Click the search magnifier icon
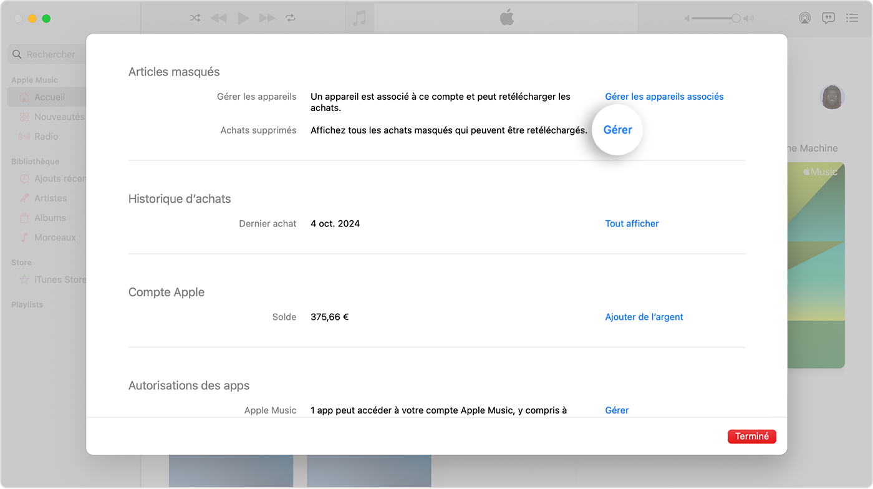This screenshot has width=873, height=489. click(17, 54)
